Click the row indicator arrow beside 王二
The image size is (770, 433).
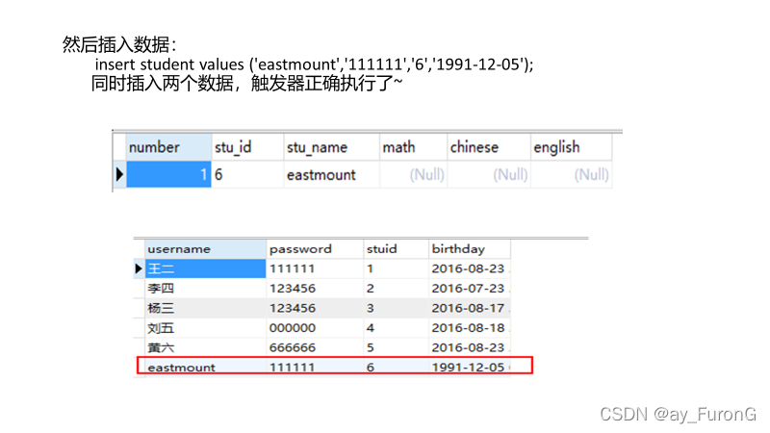pos(139,268)
